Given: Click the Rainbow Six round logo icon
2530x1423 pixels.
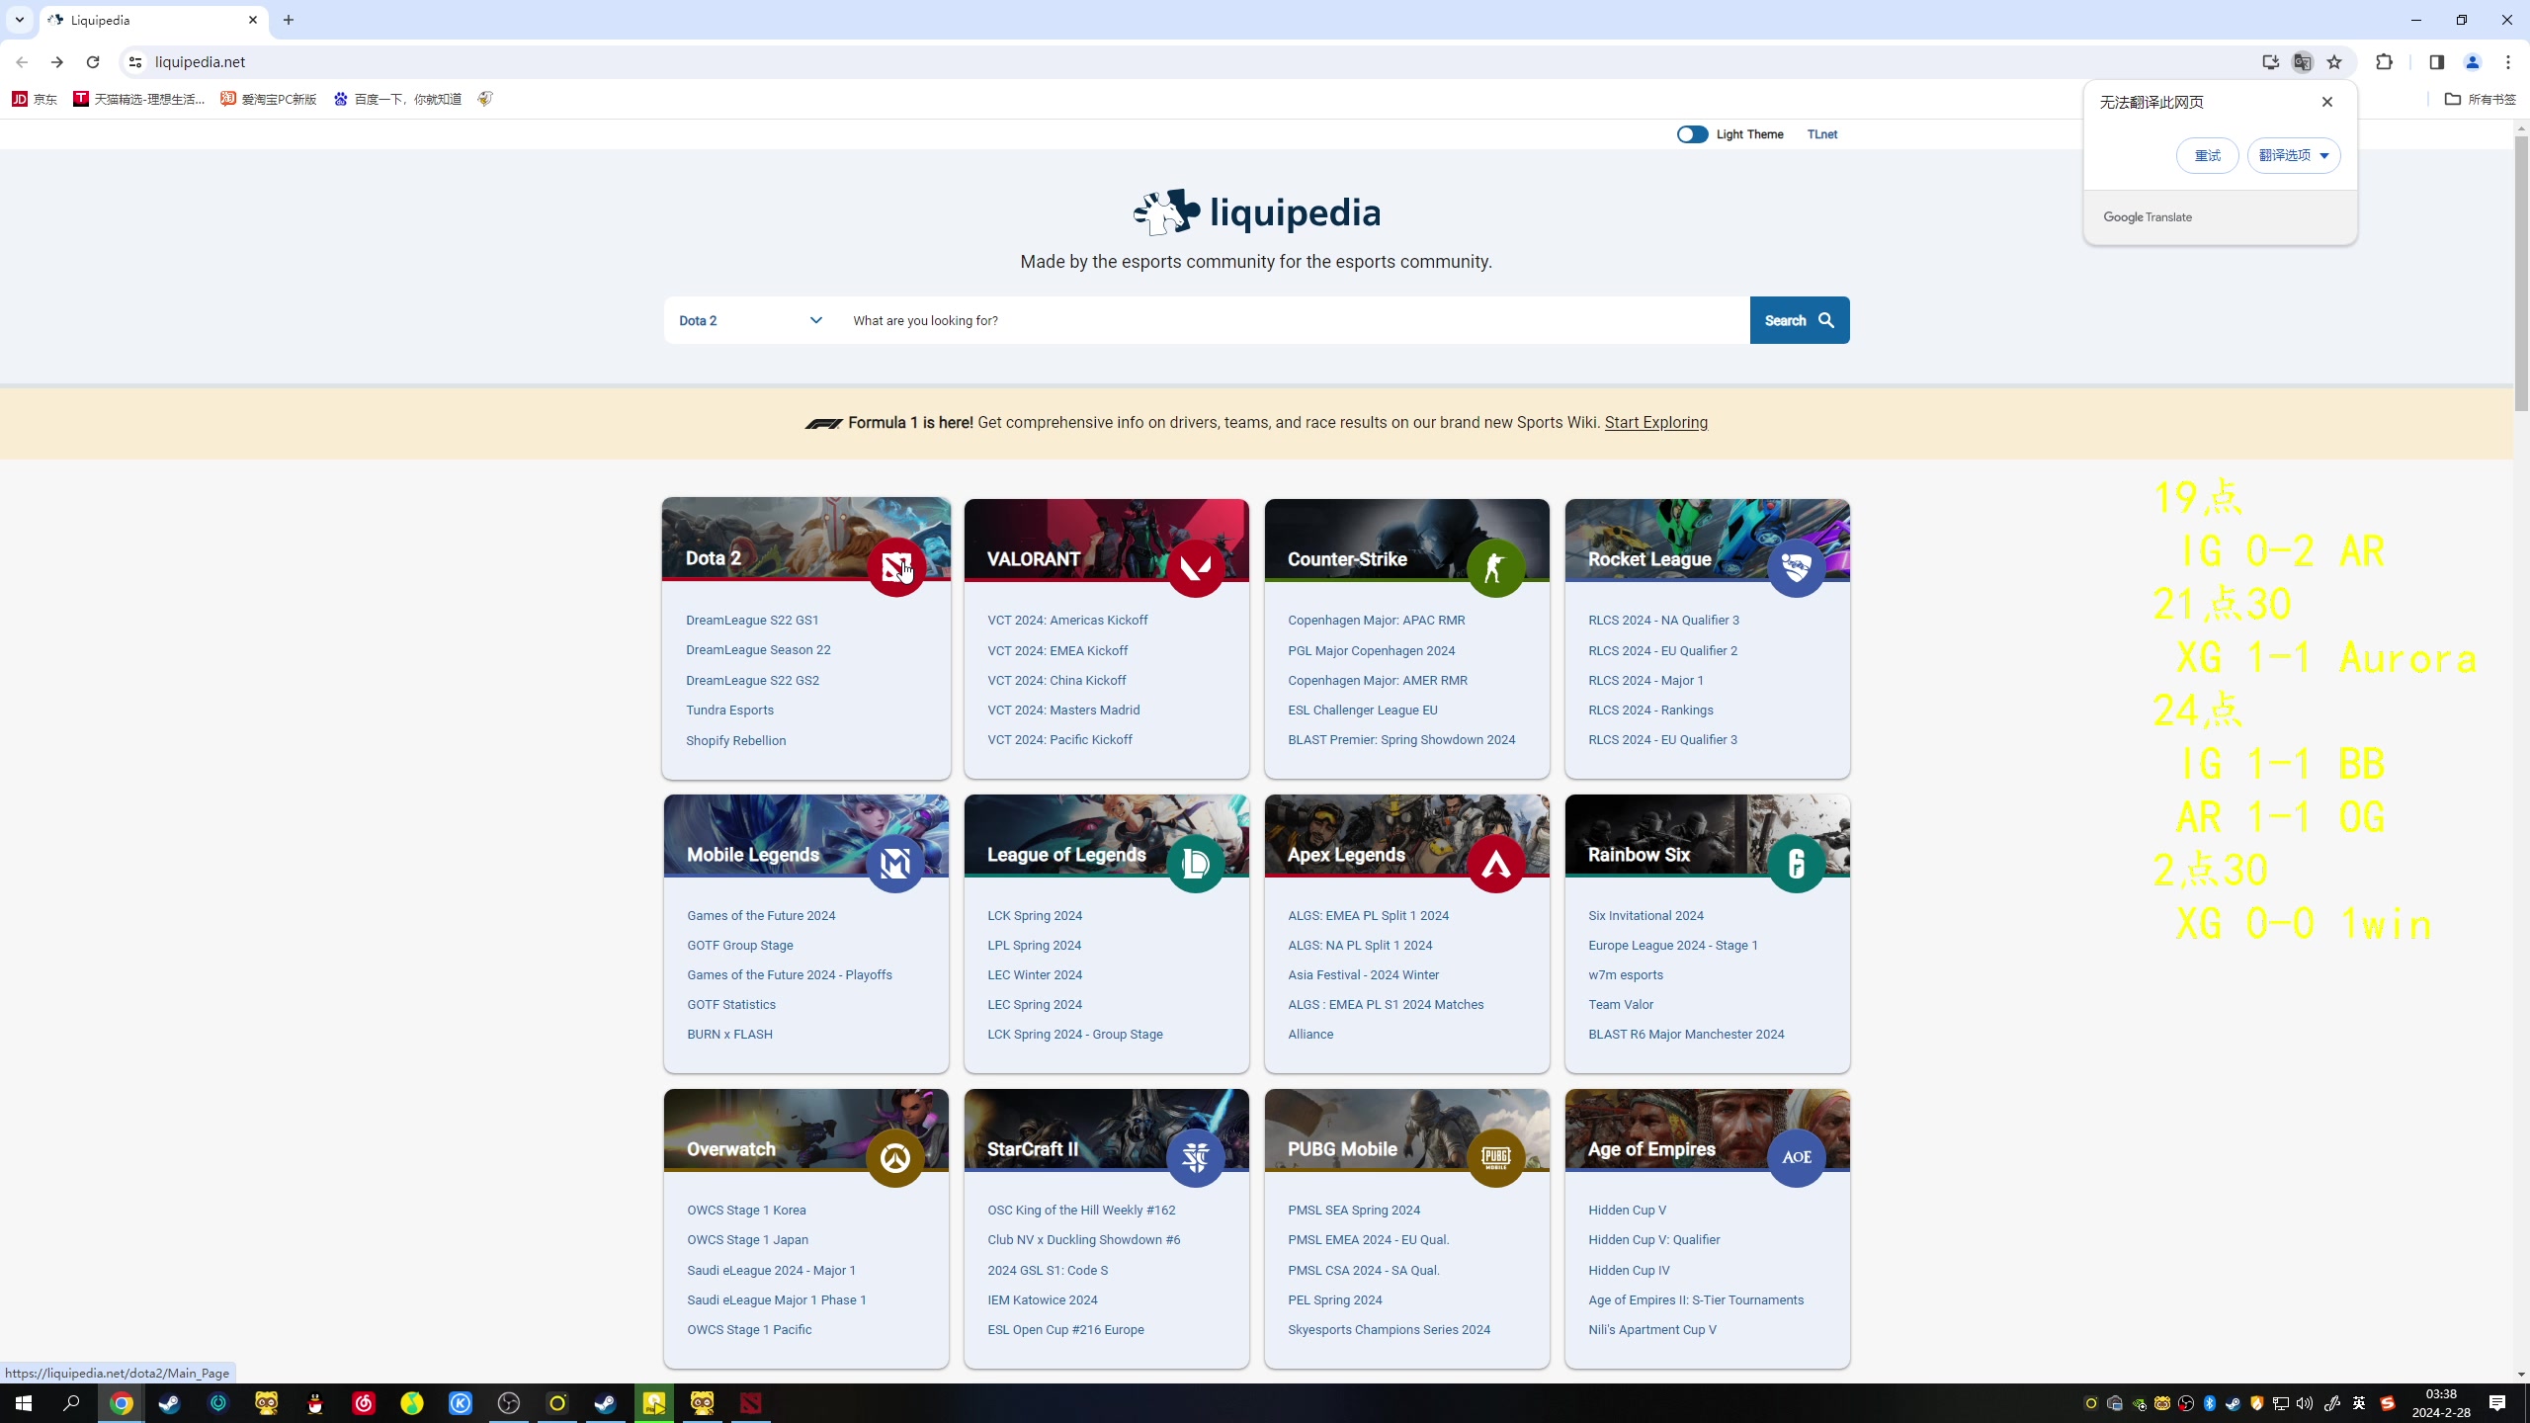Looking at the screenshot, I should click(x=1797, y=864).
